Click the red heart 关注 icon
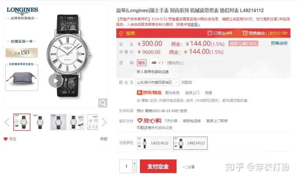Viewport: 297px width, 179px height. (5, 139)
